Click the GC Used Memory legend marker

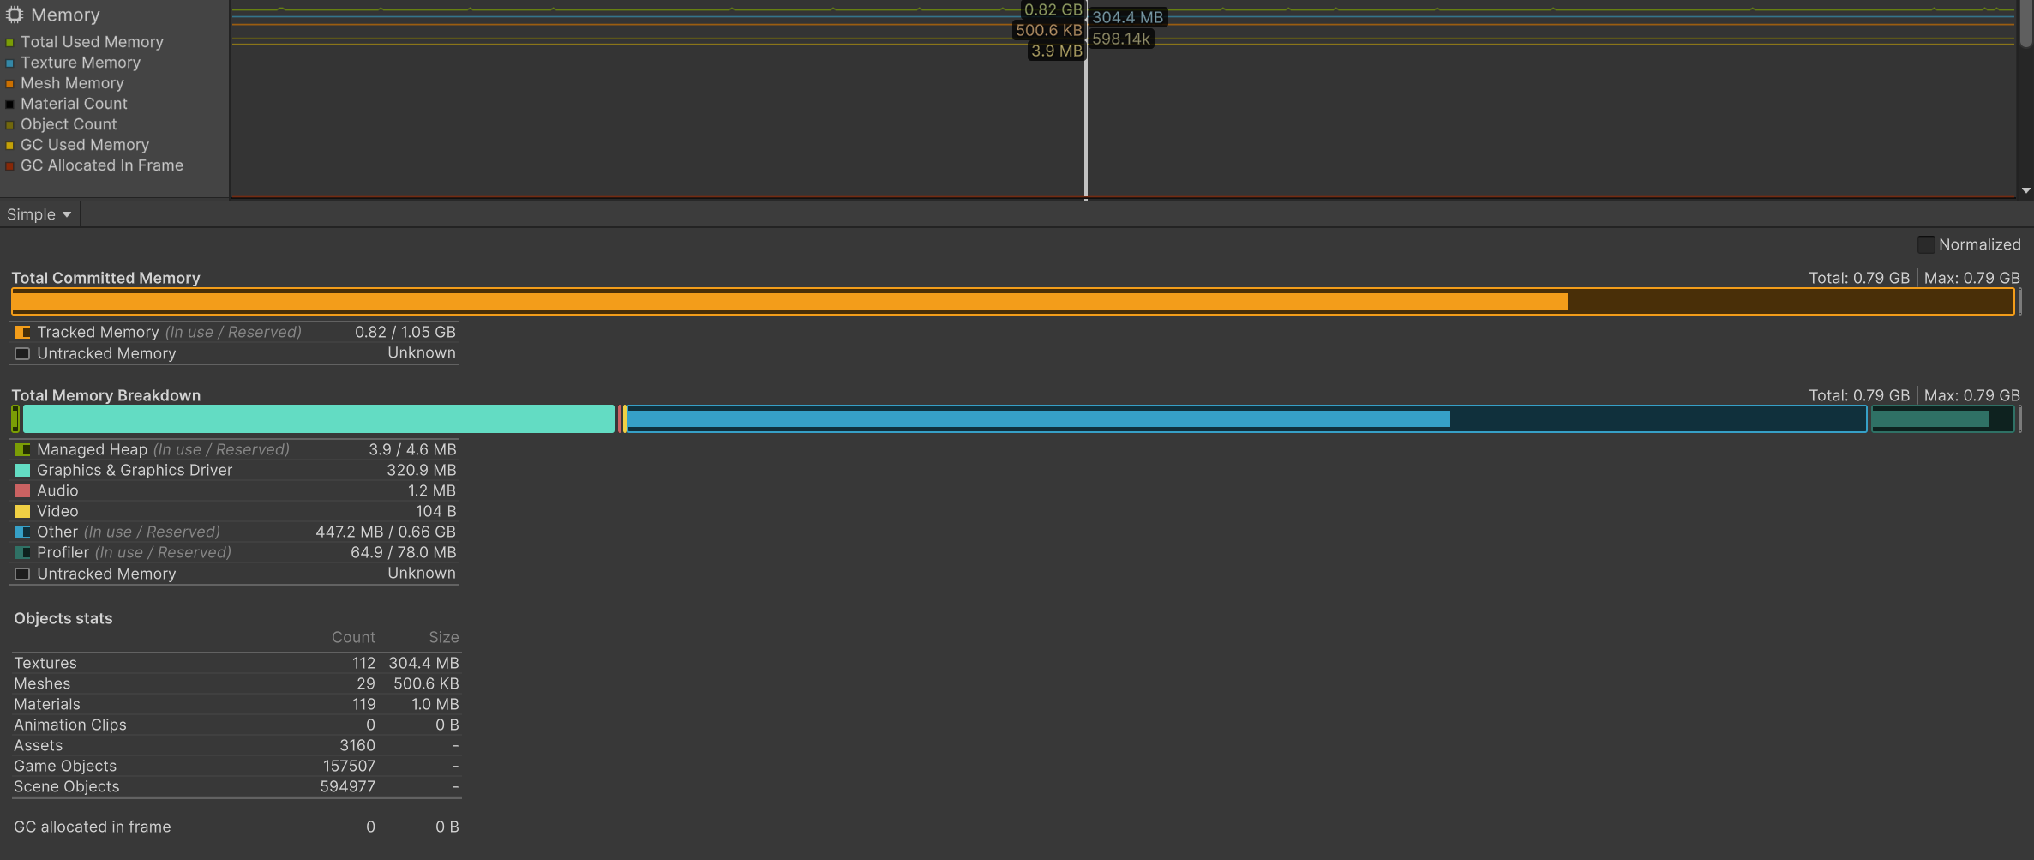[x=10, y=145]
